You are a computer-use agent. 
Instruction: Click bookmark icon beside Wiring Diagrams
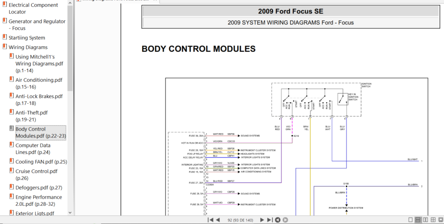pyautogui.click(x=4, y=47)
